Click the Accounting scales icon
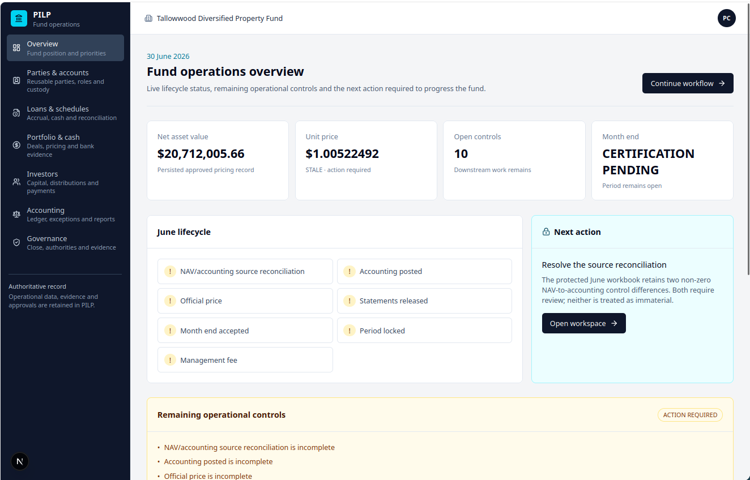 16,215
